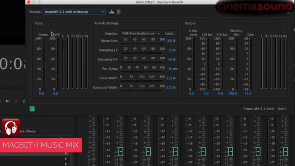
Task: Click the Pre-Delay label
Action: point(110,69)
